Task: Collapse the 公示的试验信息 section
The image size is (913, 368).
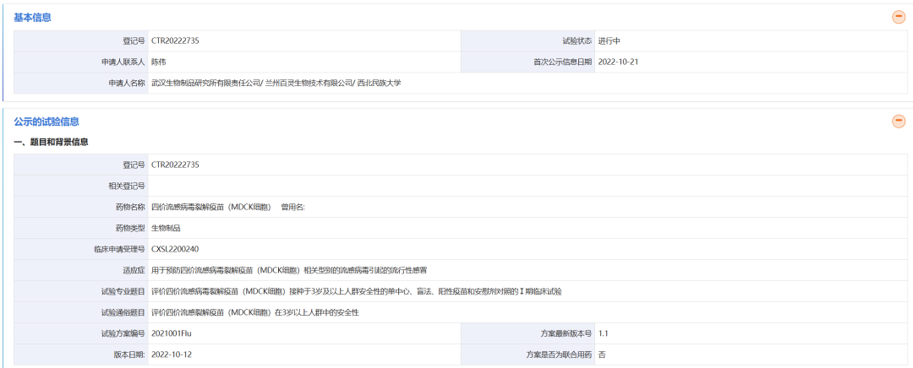Action: (x=899, y=121)
